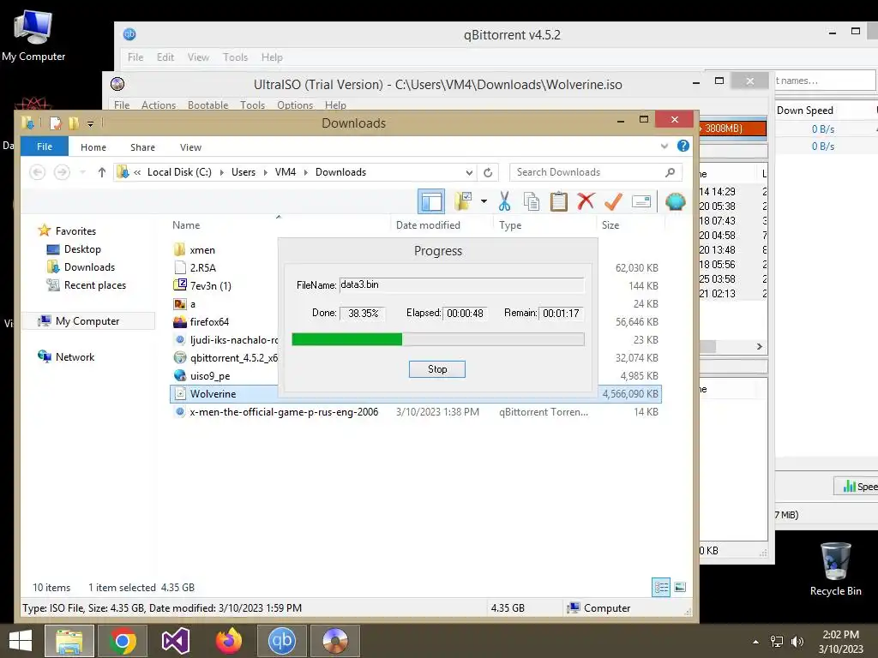Go back with the Back arrow
The image size is (878, 658).
tap(38, 172)
